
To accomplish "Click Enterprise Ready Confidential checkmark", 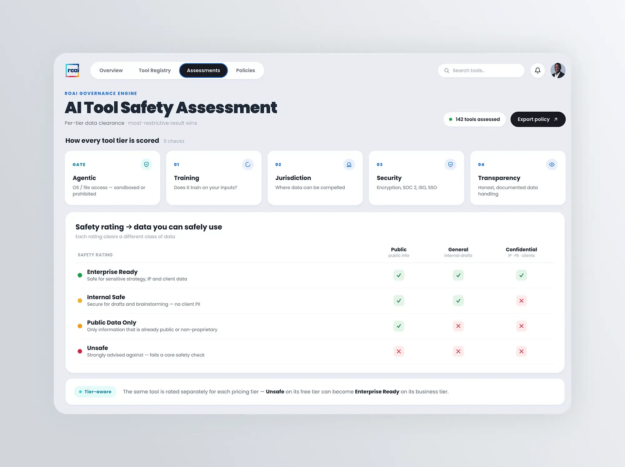I will (521, 275).
